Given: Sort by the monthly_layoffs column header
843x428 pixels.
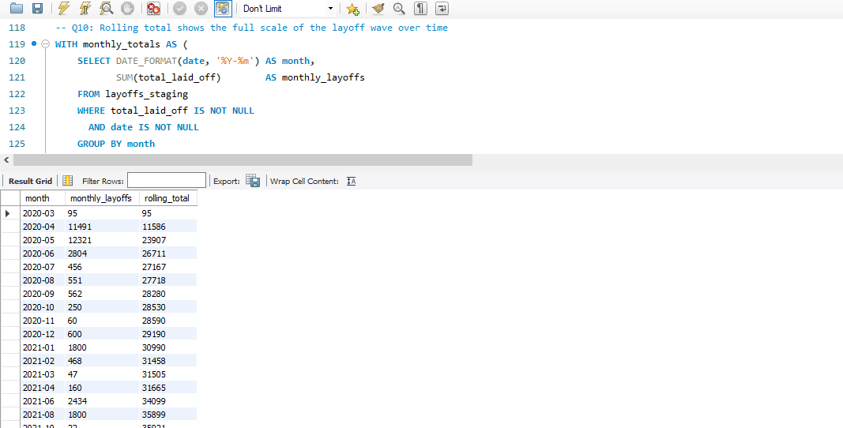Looking at the screenshot, I should (102, 198).
